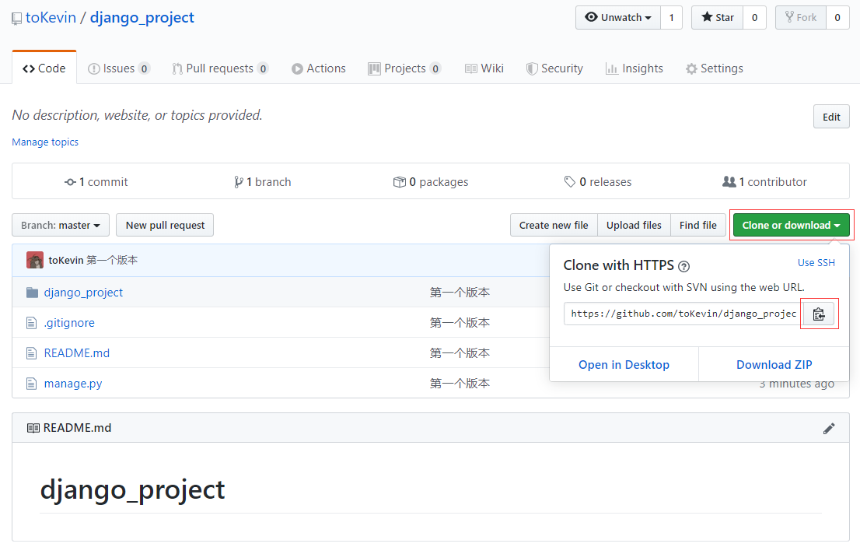Click the .gitignore file icon
This screenshot has height=547, width=860.
point(32,323)
